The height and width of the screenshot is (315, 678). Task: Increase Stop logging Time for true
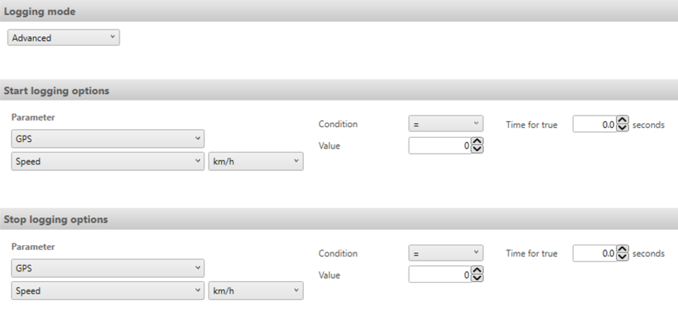click(x=622, y=249)
